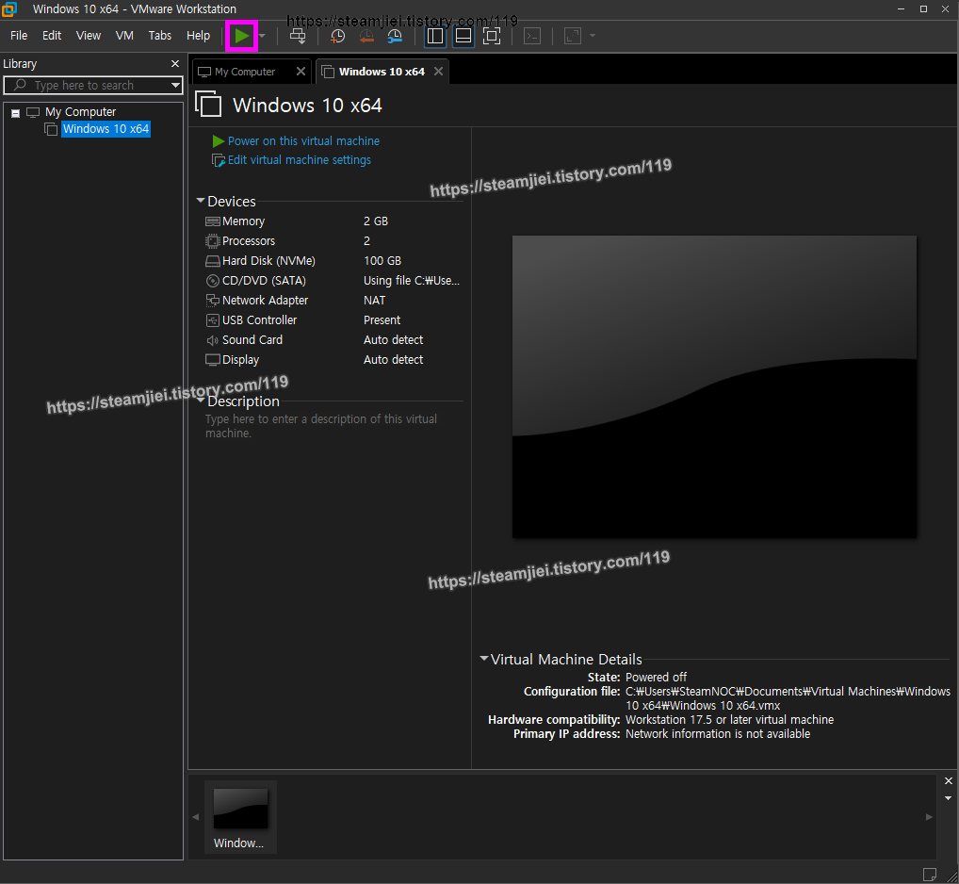
Task: Collapse the Description section header
Action: click(200, 401)
